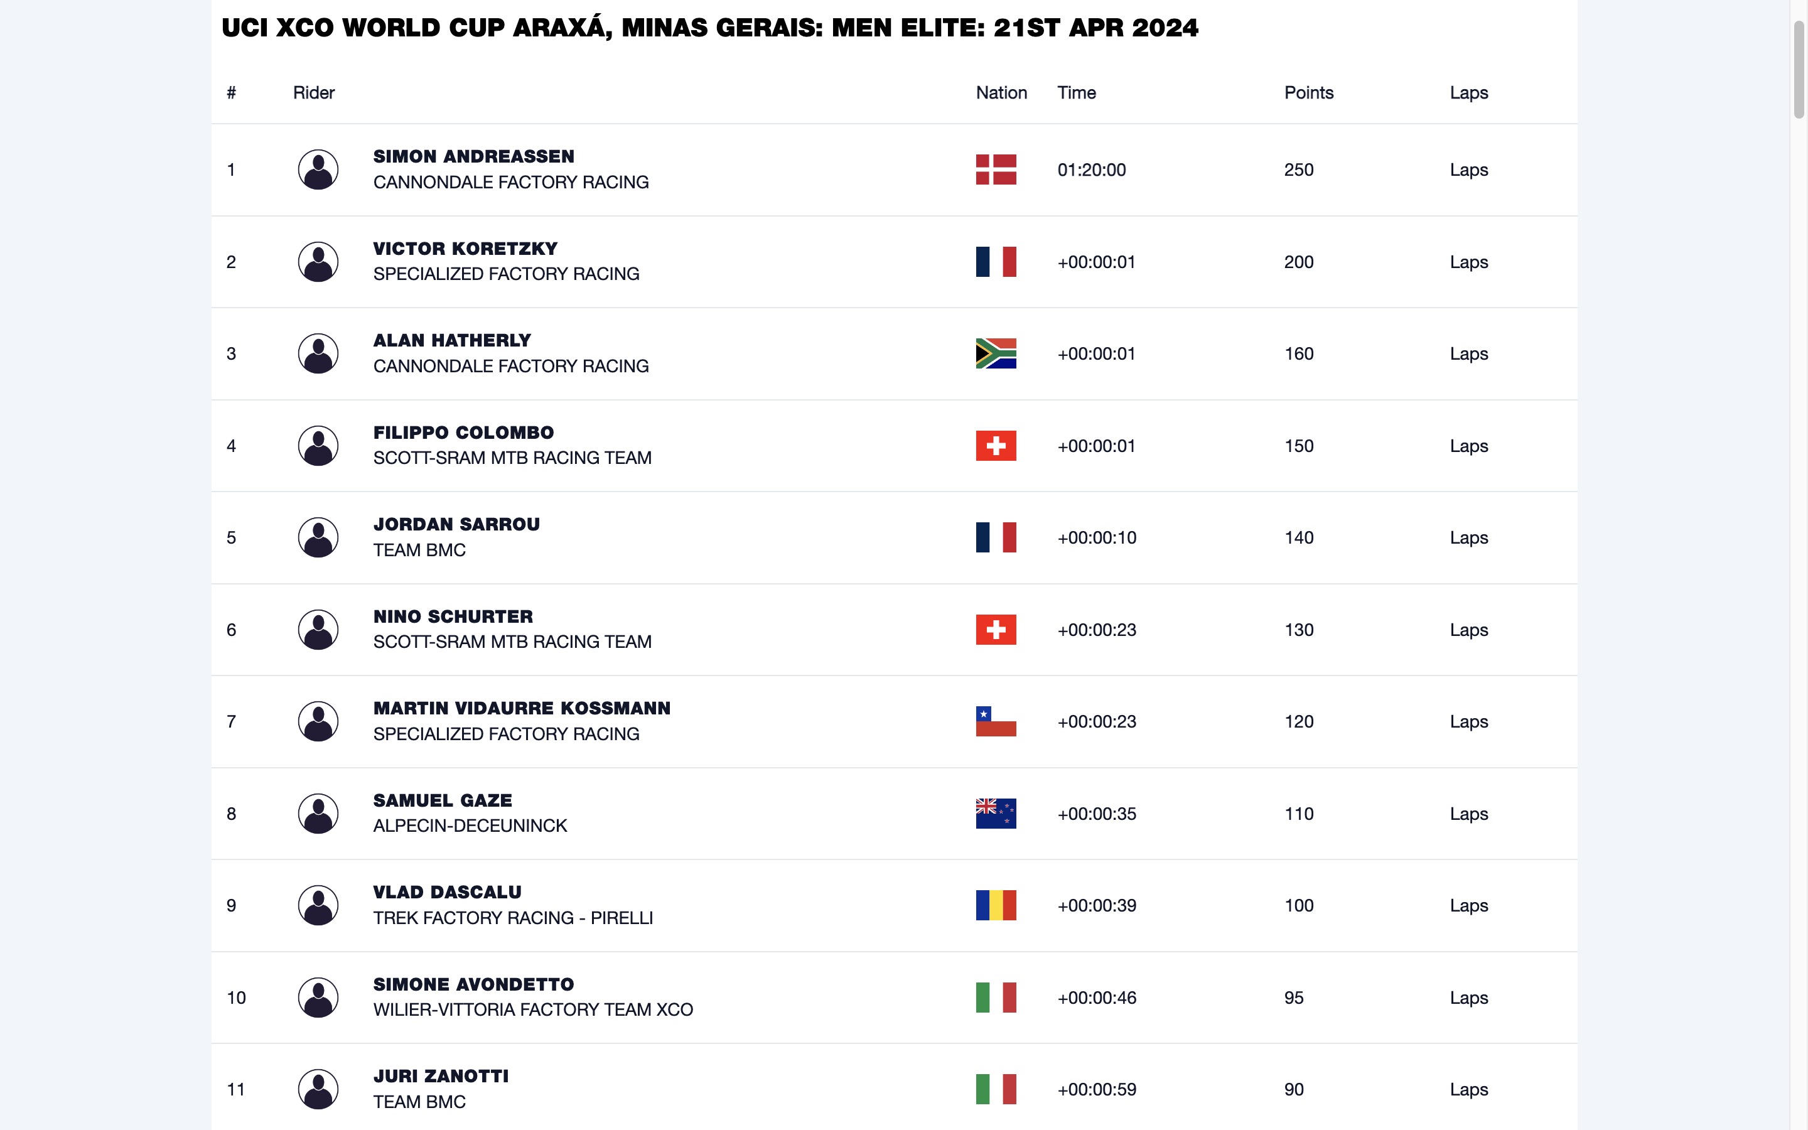Click Nino Schurter's rider avatar icon
1808x1130 pixels.
[318, 629]
